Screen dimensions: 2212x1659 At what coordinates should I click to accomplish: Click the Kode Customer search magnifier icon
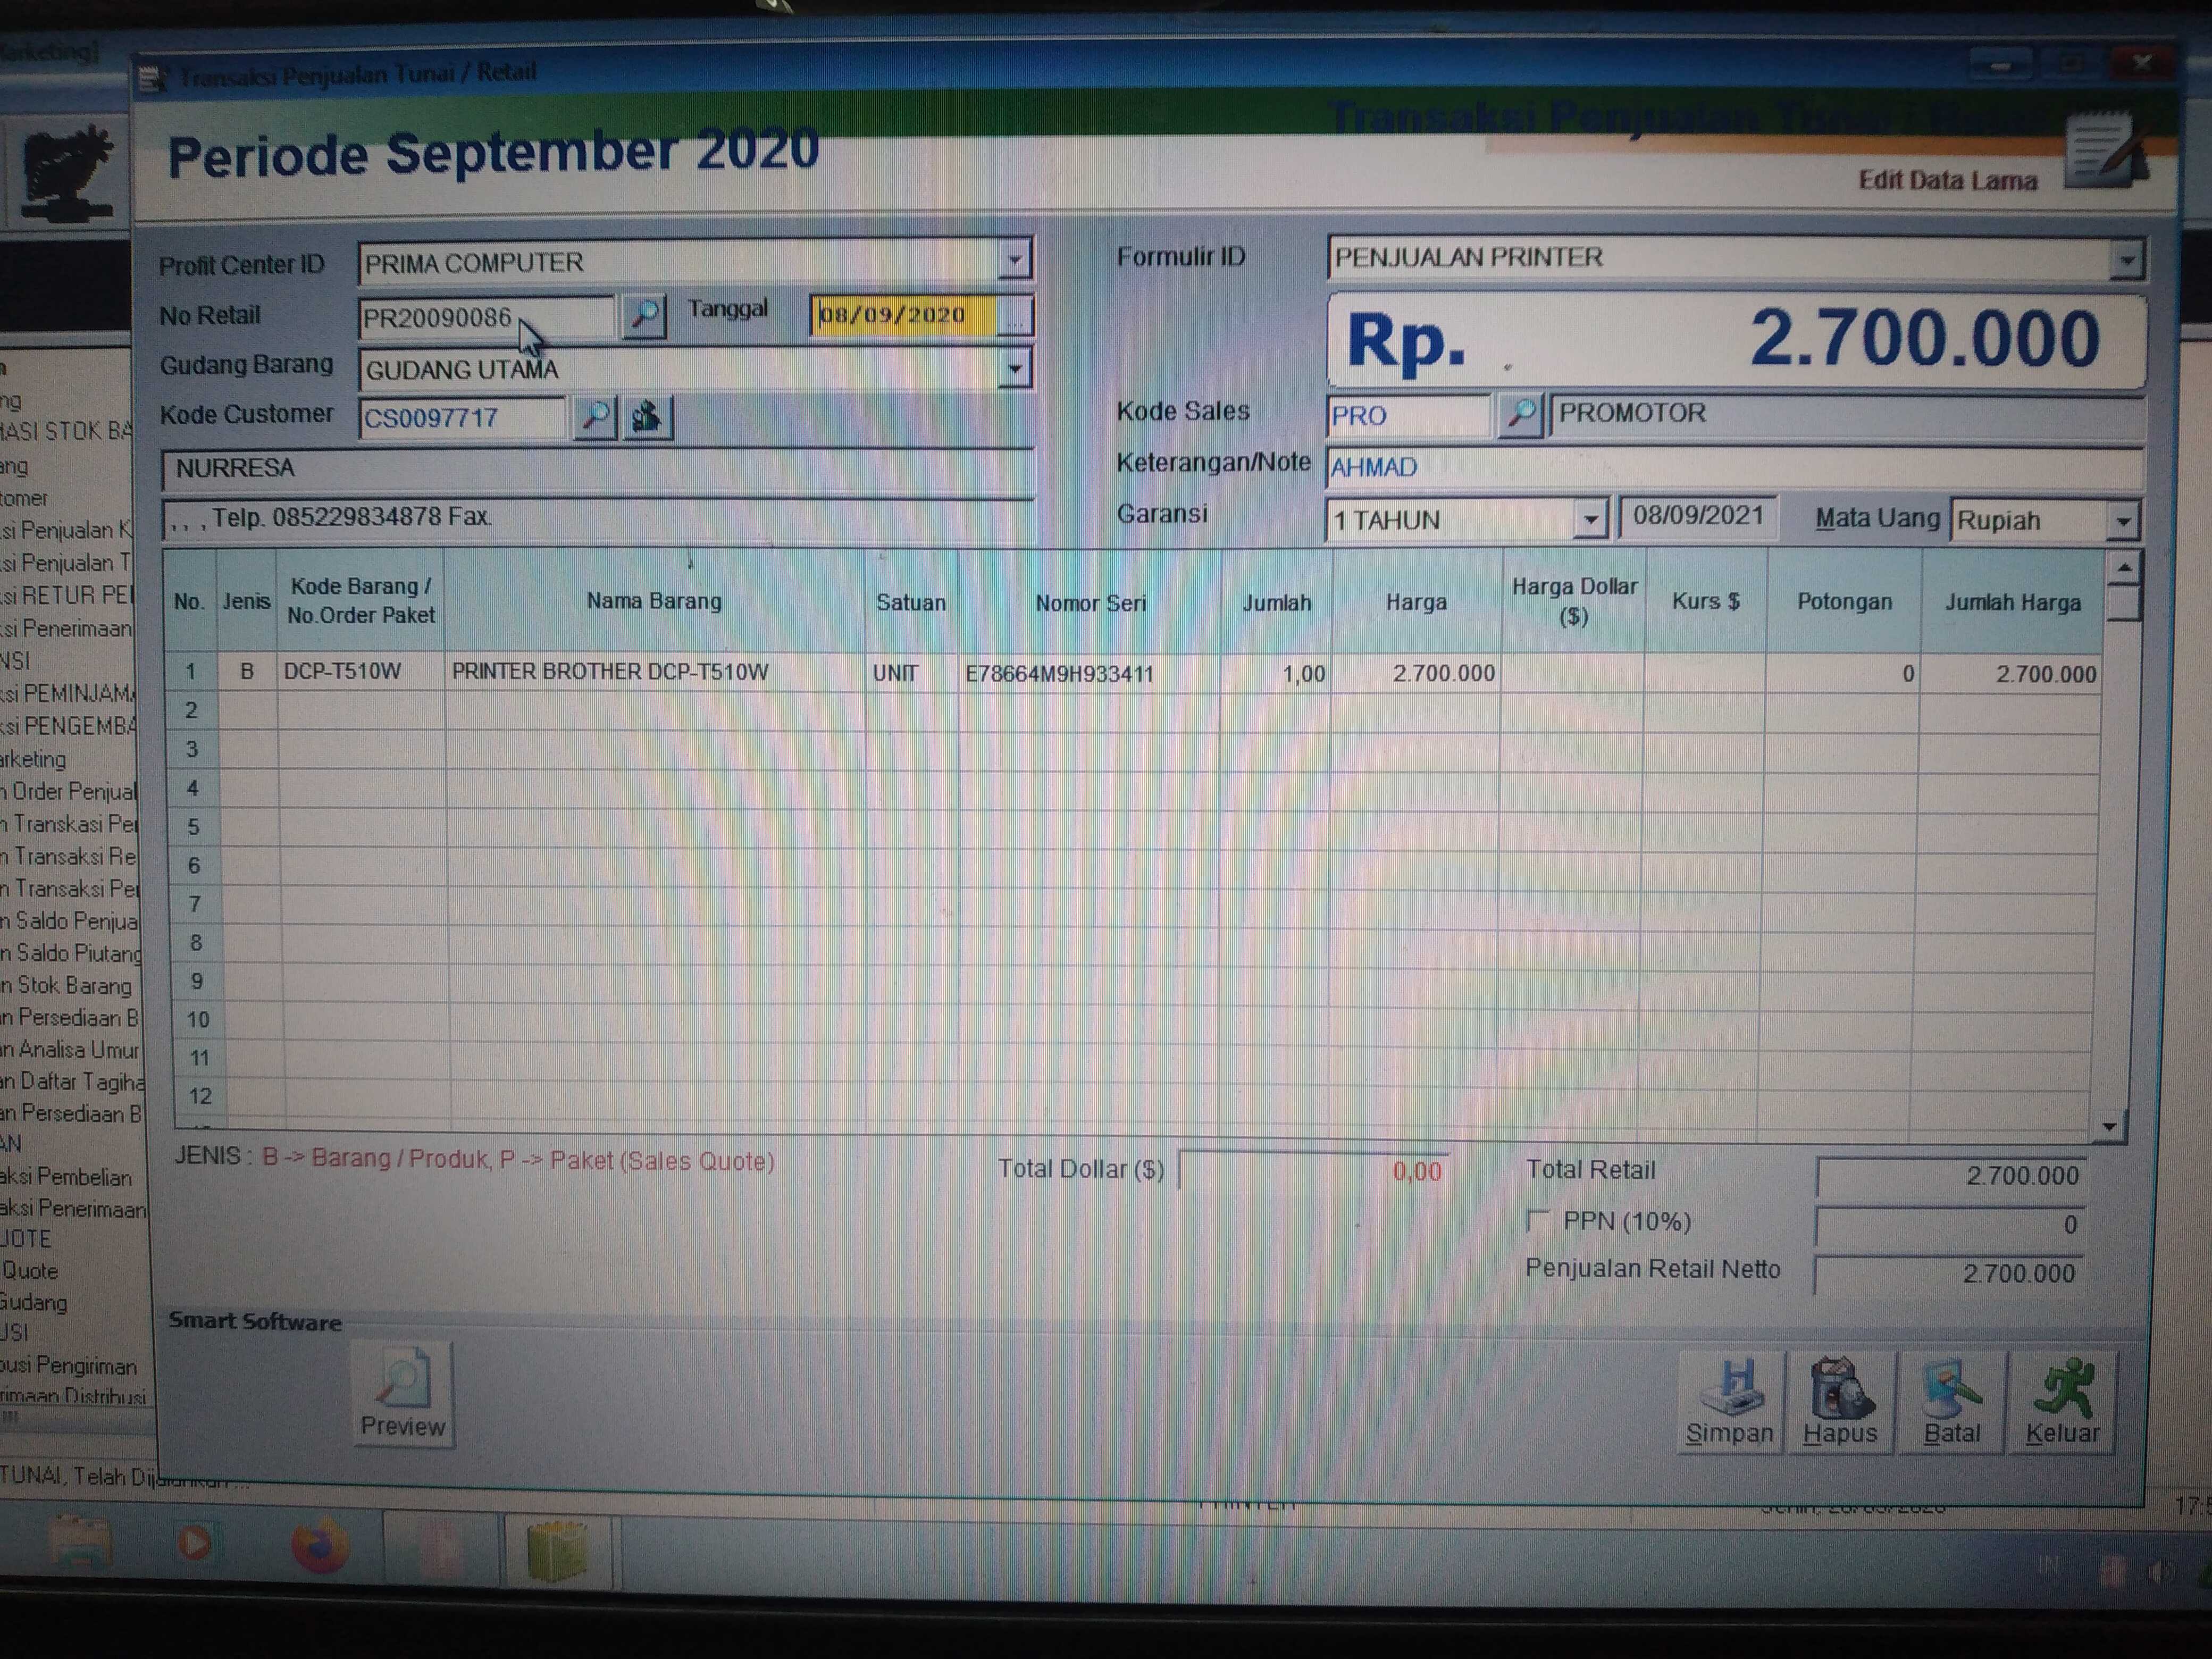(595, 416)
